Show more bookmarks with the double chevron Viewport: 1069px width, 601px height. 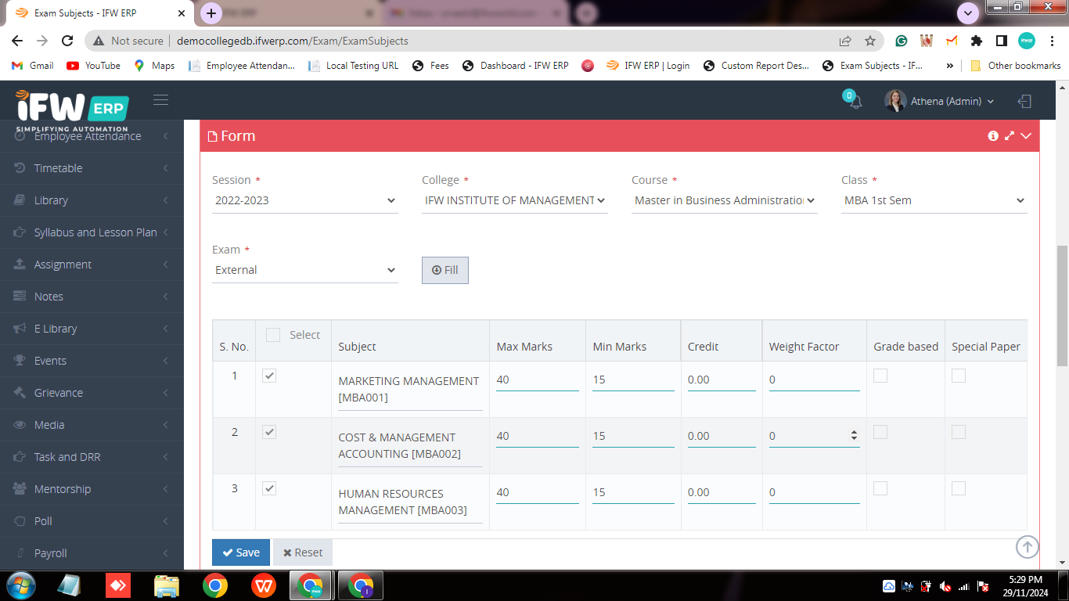[x=950, y=66]
